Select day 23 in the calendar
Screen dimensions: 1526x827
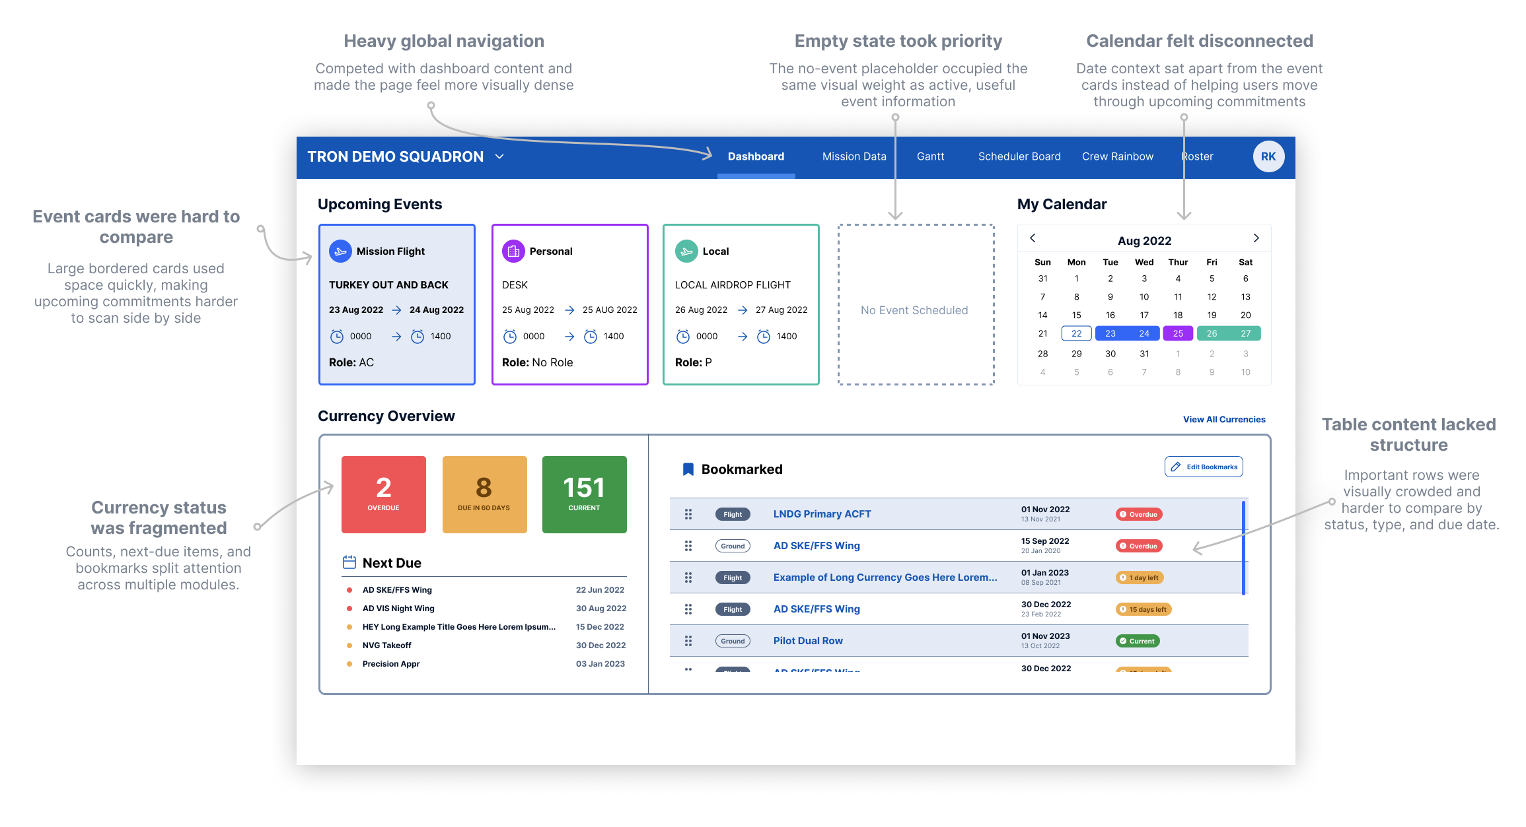click(x=1110, y=333)
